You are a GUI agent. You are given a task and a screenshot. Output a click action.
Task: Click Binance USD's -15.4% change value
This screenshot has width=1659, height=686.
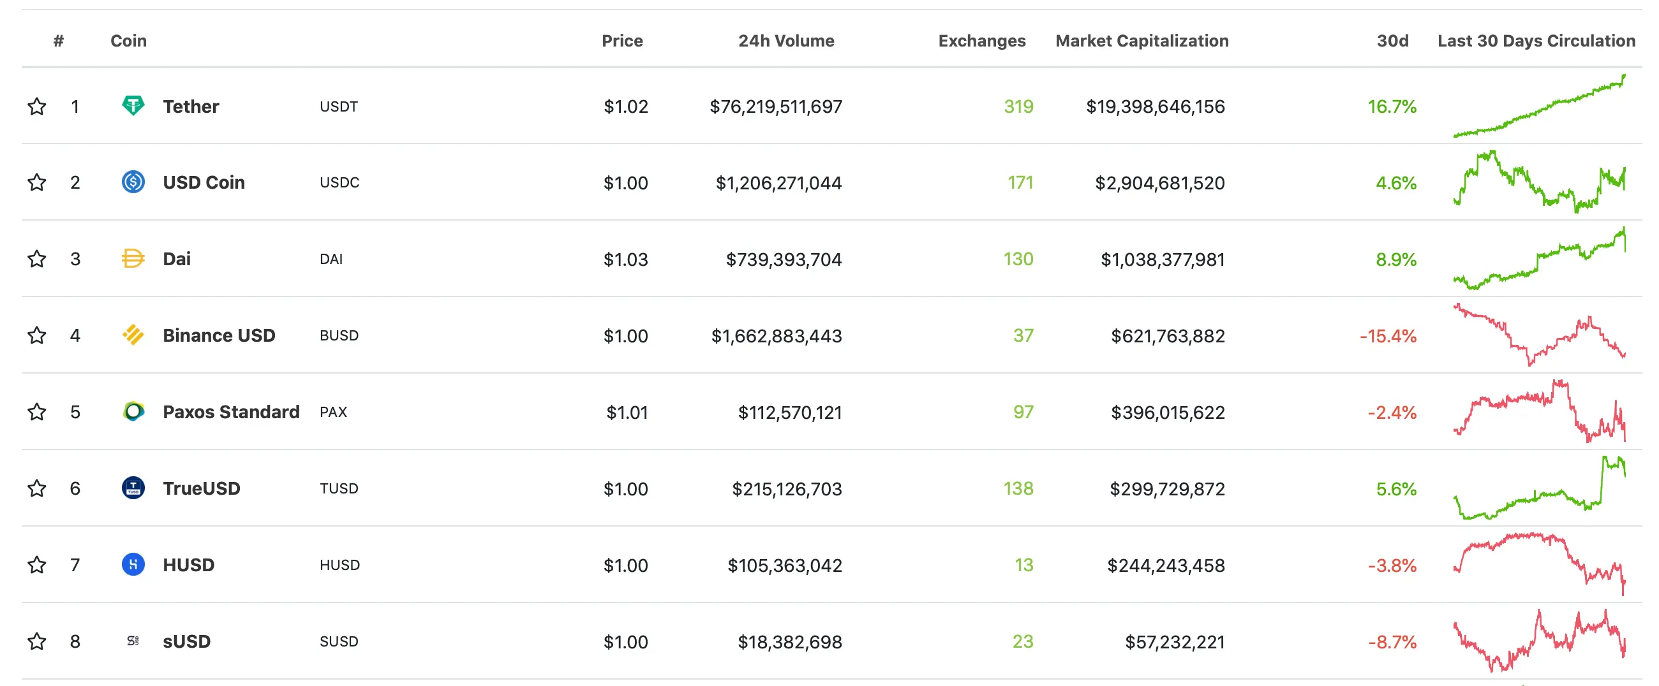[1388, 335]
